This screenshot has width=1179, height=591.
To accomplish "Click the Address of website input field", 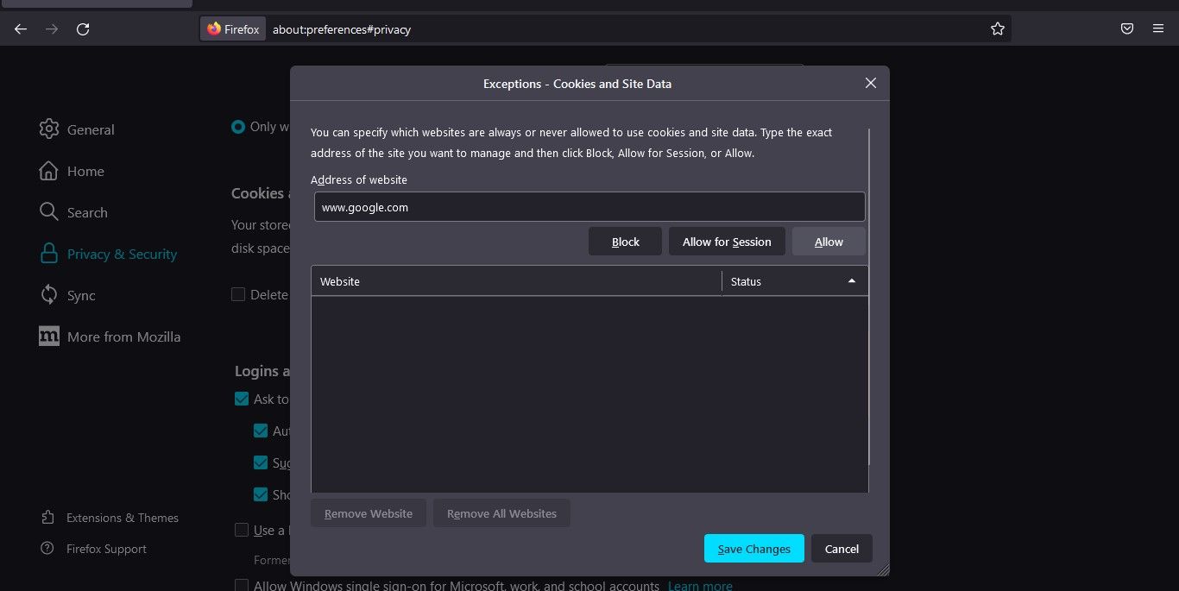I will tap(589, 207).
